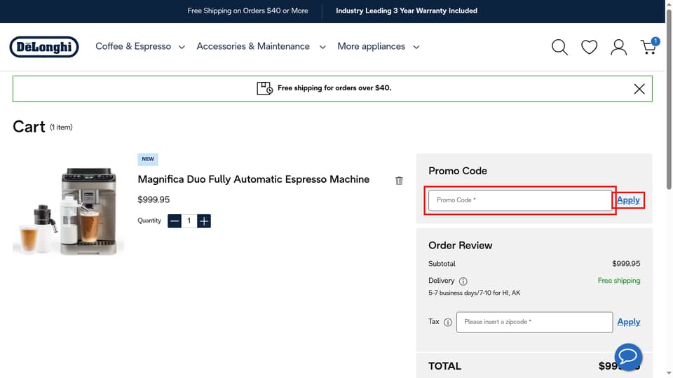Click 'Free Shipping on Orders $40 or More'

(247, 10)
